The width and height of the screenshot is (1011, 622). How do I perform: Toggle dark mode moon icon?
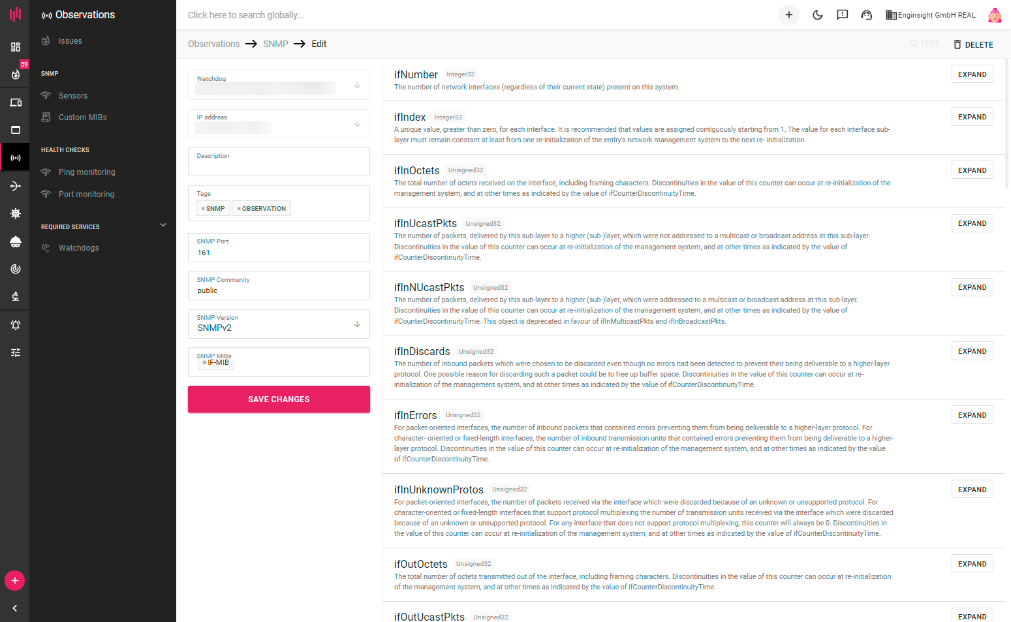coord(817,15)
